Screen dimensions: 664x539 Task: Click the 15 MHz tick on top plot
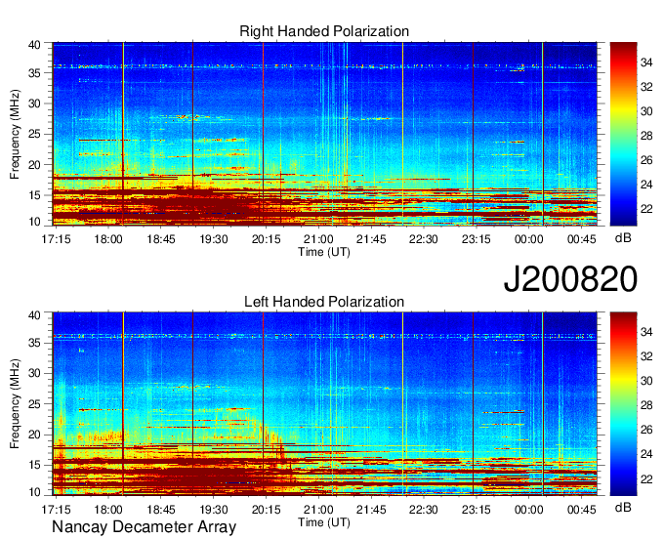tap(35, 195)
